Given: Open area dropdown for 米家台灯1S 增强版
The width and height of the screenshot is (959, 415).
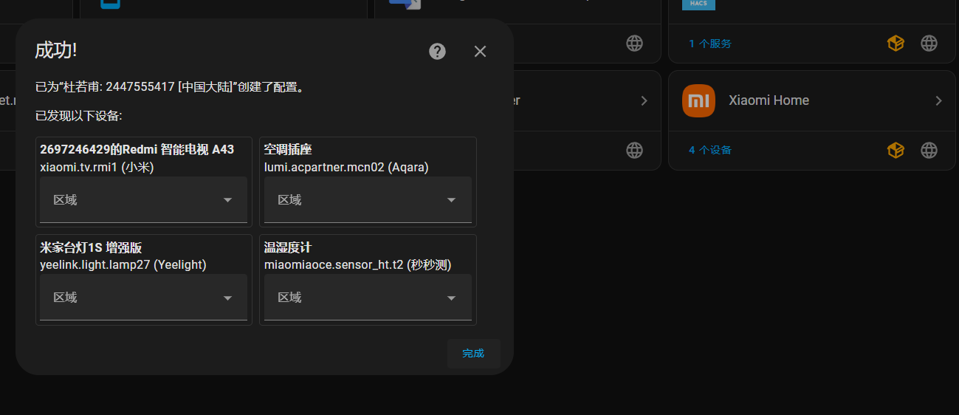Looking at the screenshot, I should coord(143,297).
